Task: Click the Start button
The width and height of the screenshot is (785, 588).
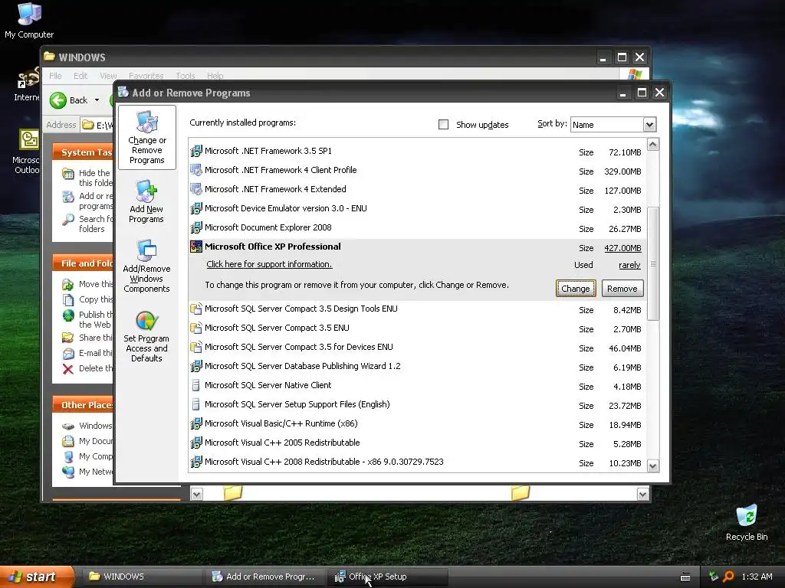Action: [x=36, y=577]
